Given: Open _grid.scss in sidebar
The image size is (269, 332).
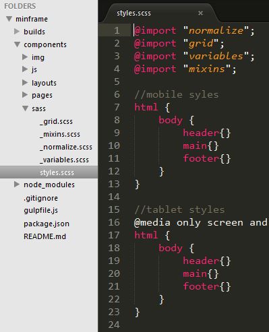Looking at the screenshot, I should tap(56, 121).
